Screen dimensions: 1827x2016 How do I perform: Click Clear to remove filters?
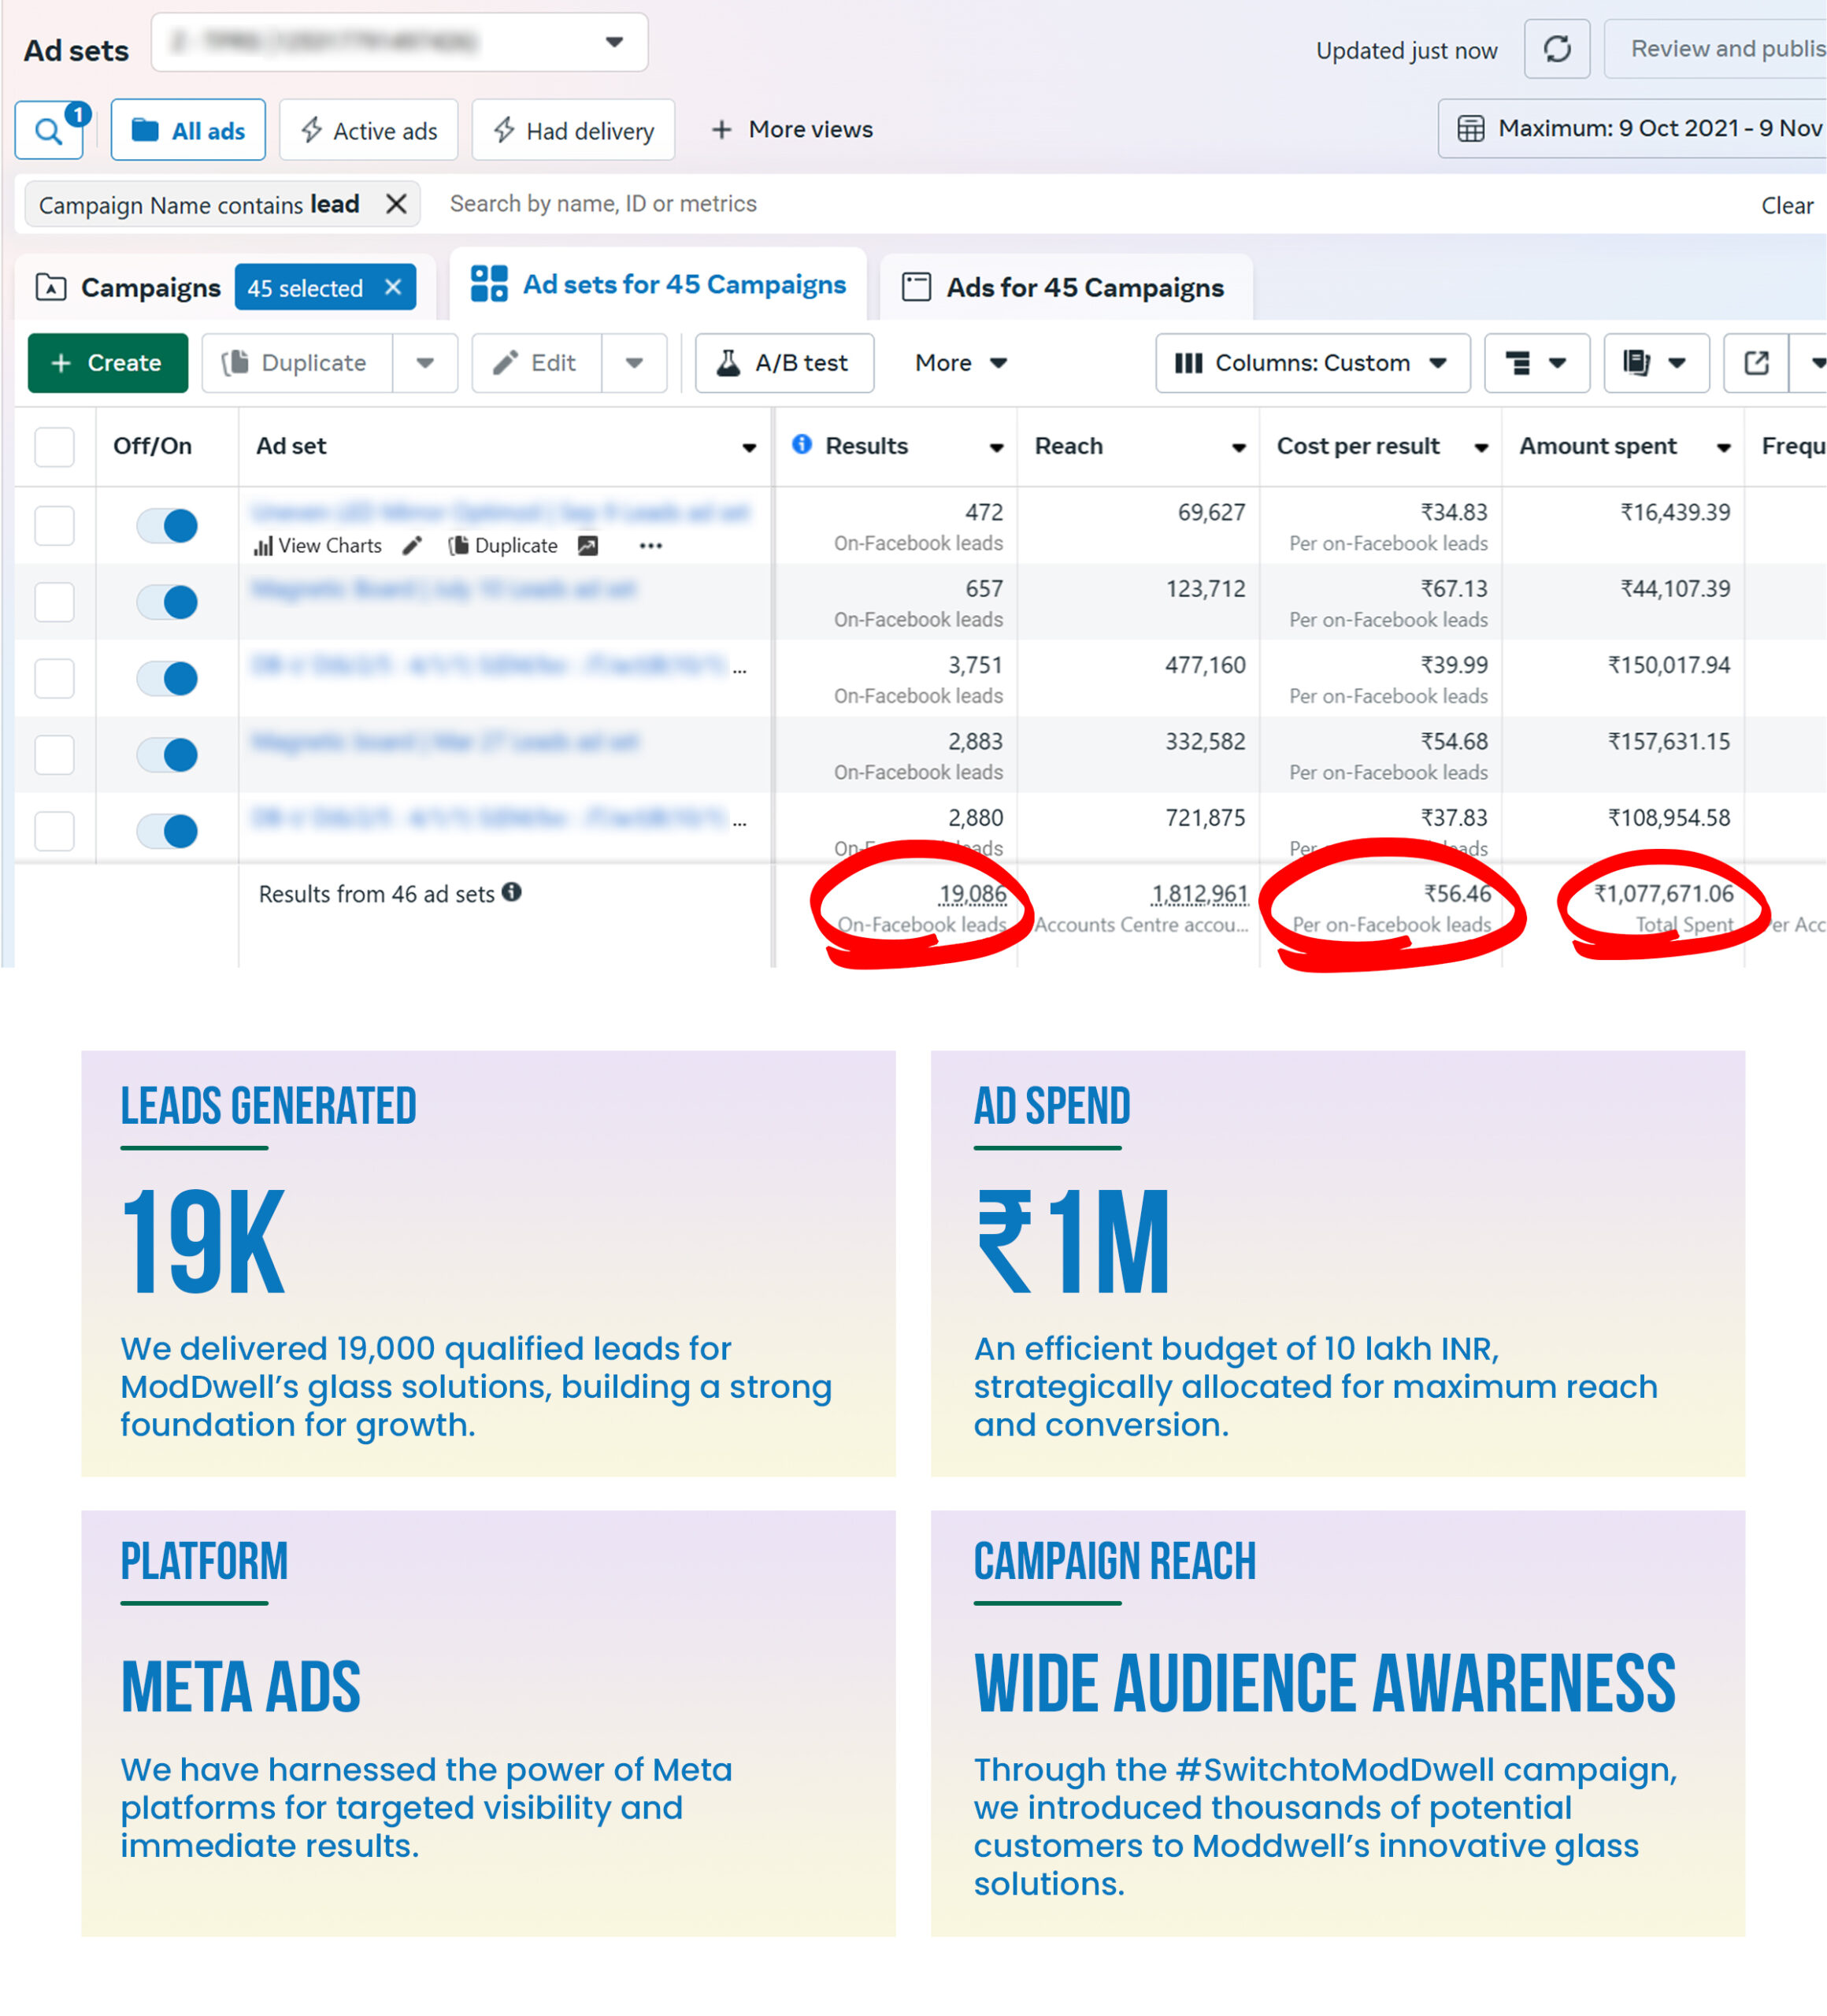(1786, 206)
